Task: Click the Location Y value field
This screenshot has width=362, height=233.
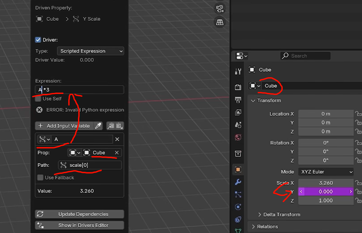Action: 326,122
